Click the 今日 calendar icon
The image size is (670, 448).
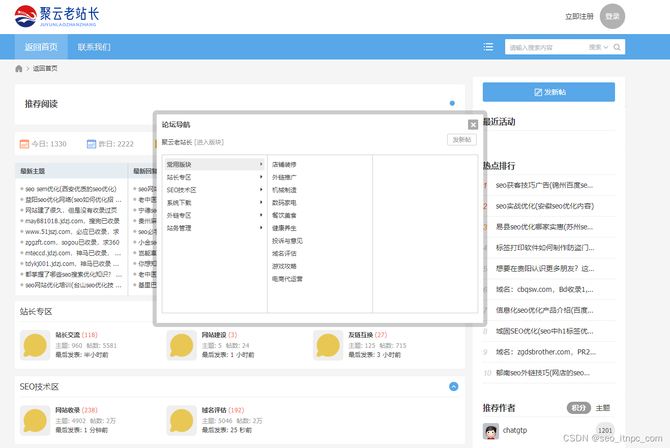pyautogui.click(x=24, y=144)
